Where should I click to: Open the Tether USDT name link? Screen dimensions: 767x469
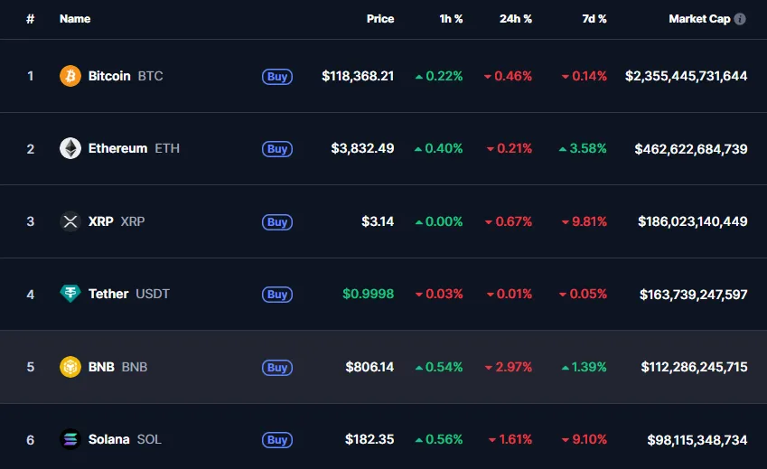click(x=108, y=294)
